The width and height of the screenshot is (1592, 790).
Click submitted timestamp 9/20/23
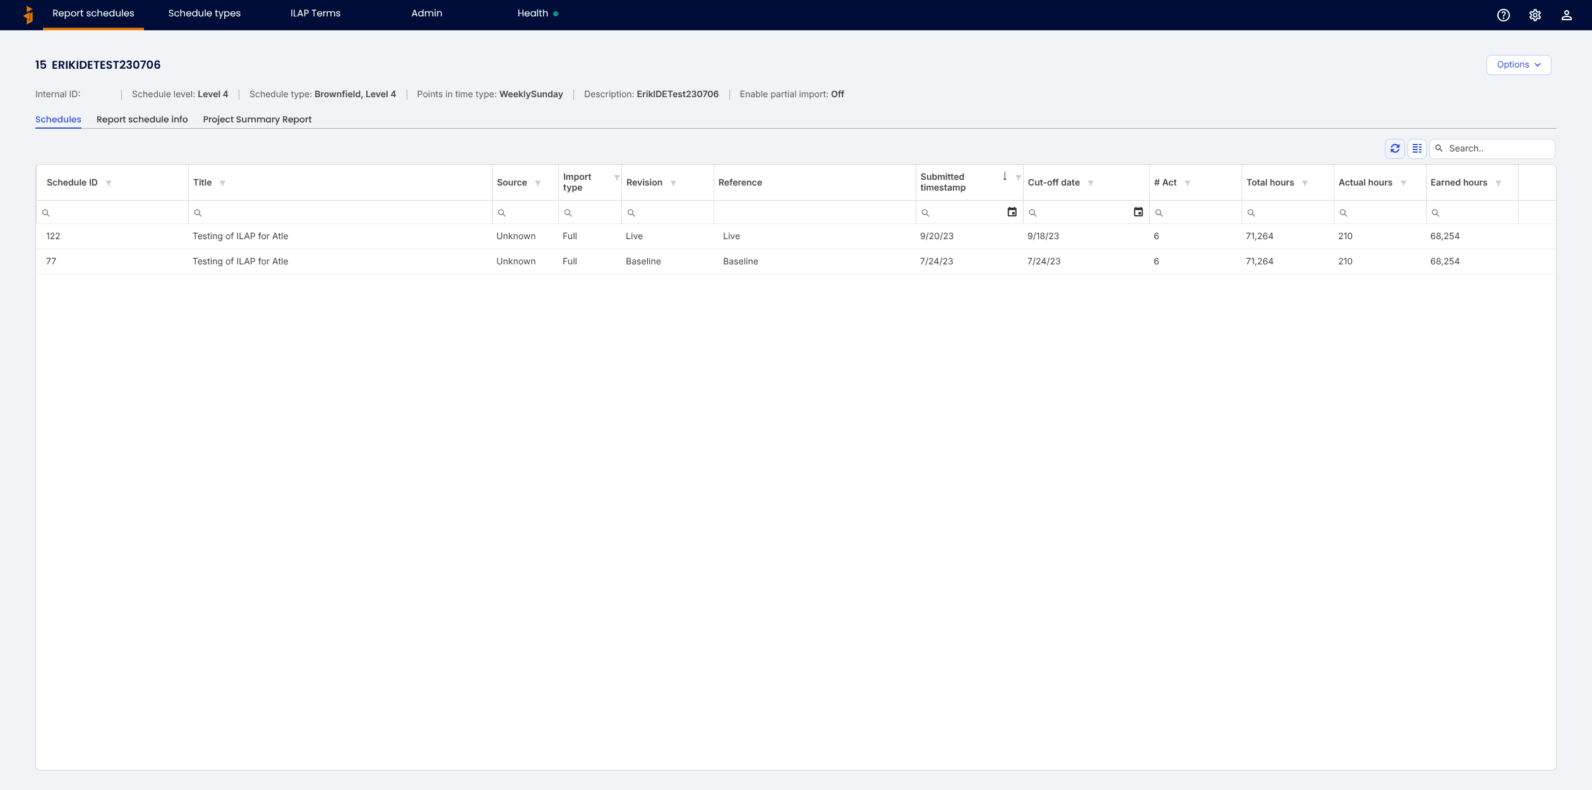click(x=937, y=236)
